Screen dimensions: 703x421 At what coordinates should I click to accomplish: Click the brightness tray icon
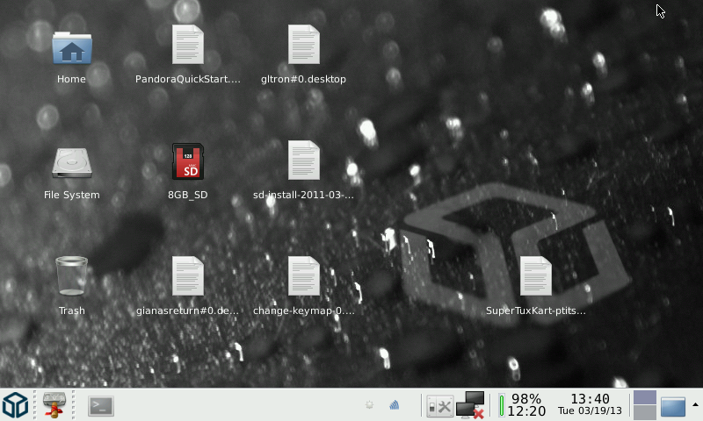coord(370,405)
